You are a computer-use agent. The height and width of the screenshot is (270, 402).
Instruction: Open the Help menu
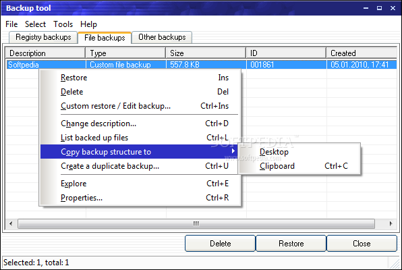89,24
